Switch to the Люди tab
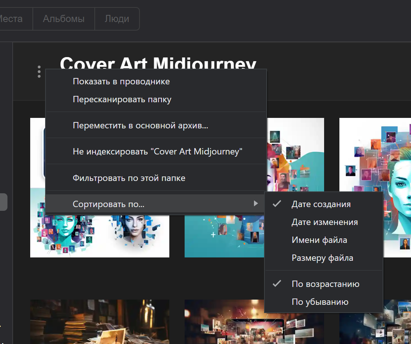The image size is (411, 344). (x=117, y=19)
